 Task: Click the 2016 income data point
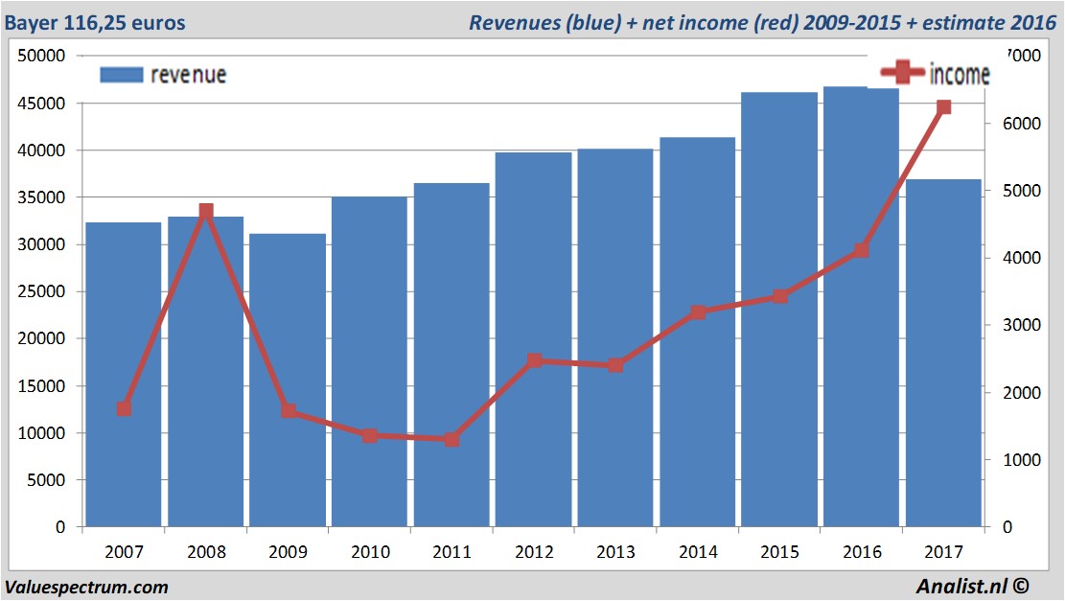[x=862, y=250]
